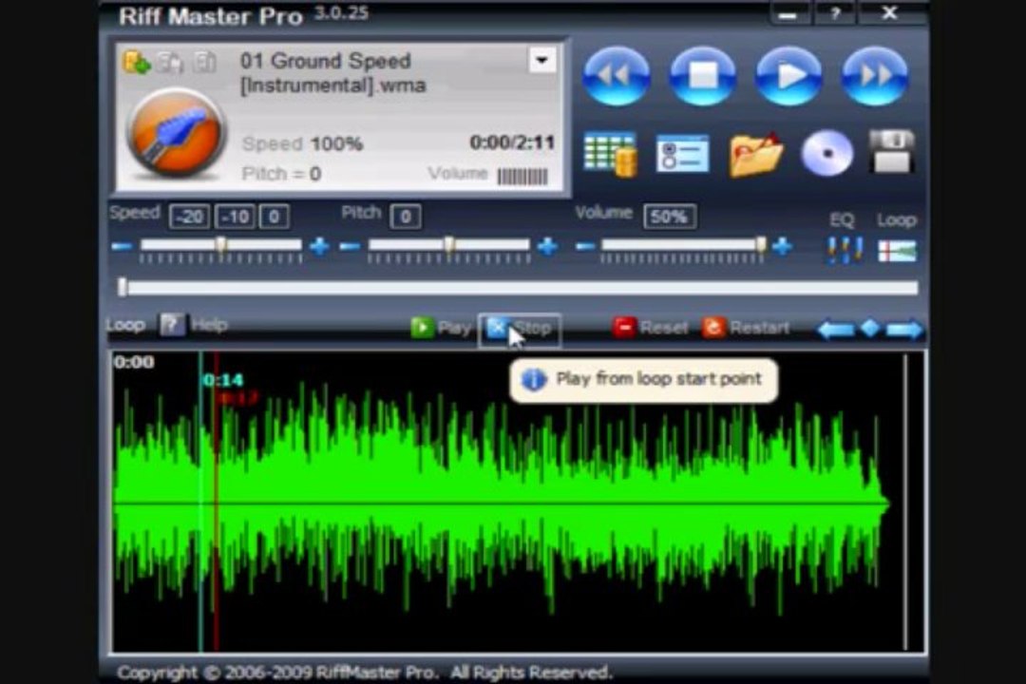The image size is (1026, 684).
Task: Open the song selection dropdown arrow
Action: coord(541,60)
